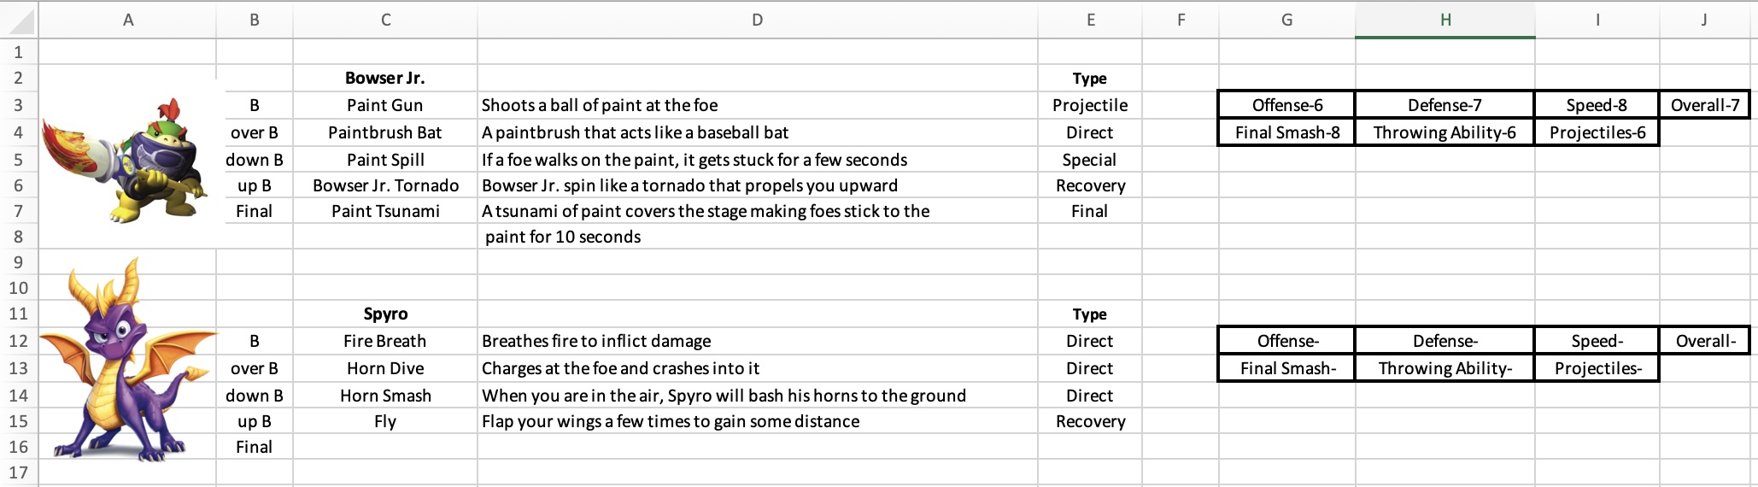Select the row 12 header
The width and height of the screenshot is (1758, 487).
pyautogui.click(x=19, y=341)
